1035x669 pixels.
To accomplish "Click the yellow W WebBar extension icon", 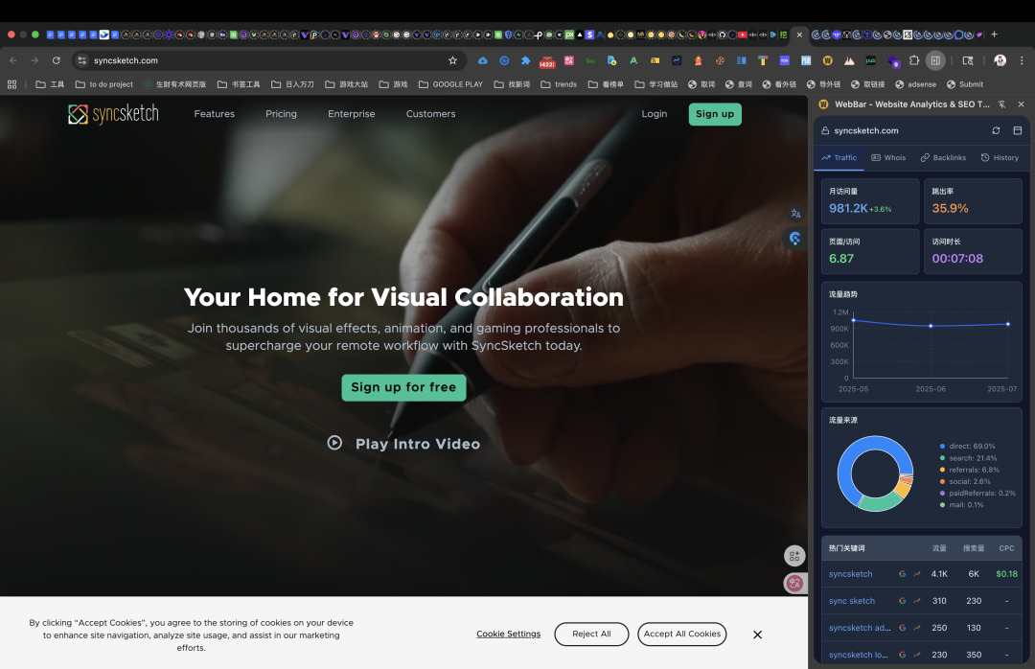I will pyautogui.click(x=827, y=60).
